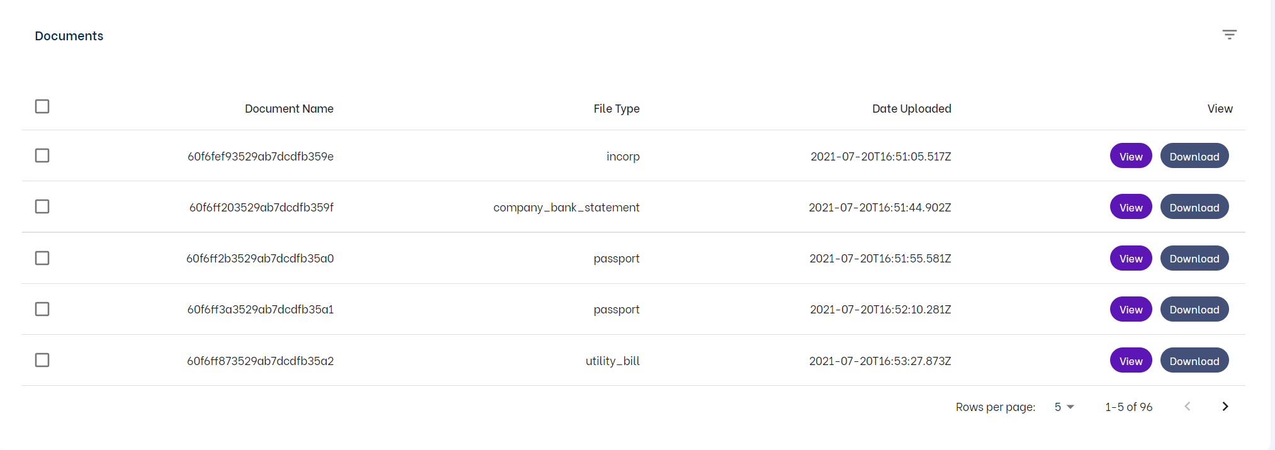
Task: Click the File Type column header
Action: pyautogui.click(x=616, y=108)
